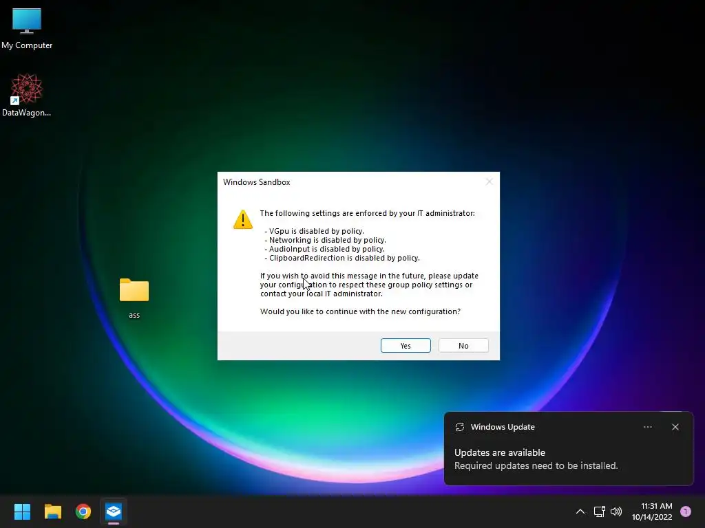Select the 'ass' folder on desktop

[134, 298]
